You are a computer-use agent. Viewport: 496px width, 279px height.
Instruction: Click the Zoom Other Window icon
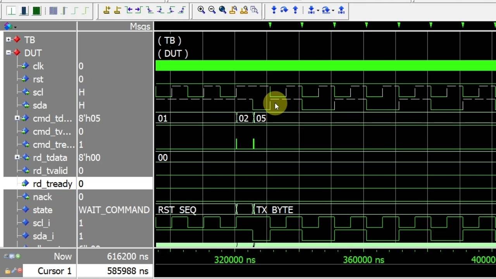254,10
